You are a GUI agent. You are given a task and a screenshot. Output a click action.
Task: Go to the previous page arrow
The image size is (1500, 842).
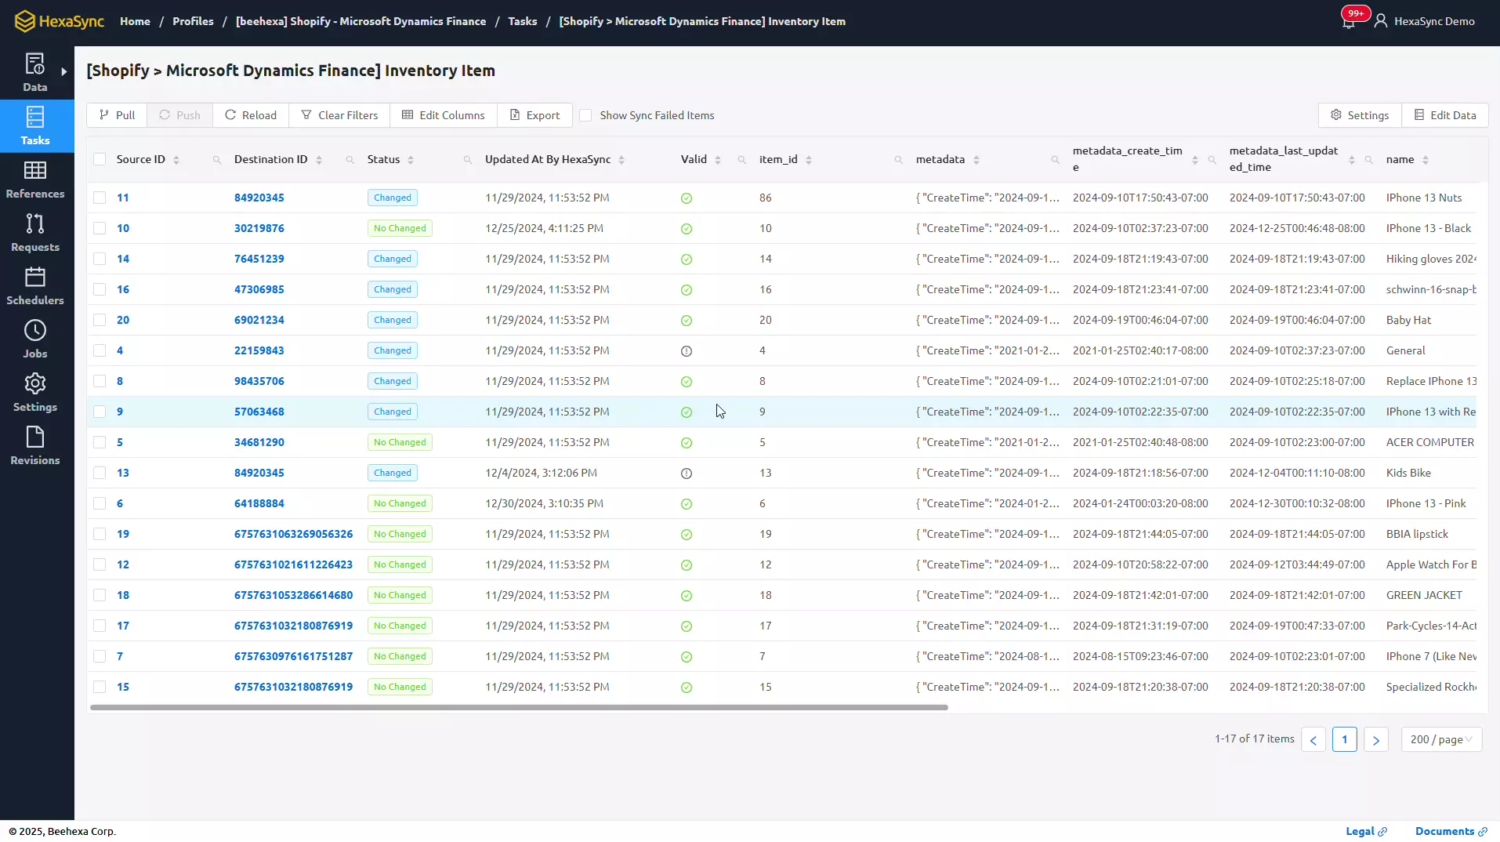click(x=1313, y=739)
